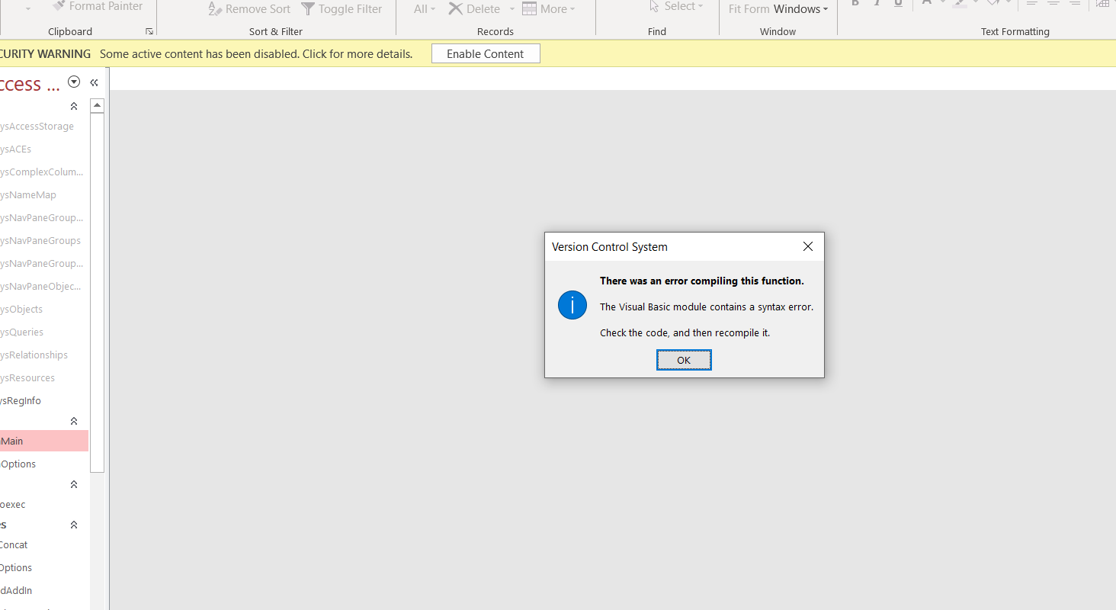
Task: Click Enable Content on the security warning
Action: coord(486,53)
